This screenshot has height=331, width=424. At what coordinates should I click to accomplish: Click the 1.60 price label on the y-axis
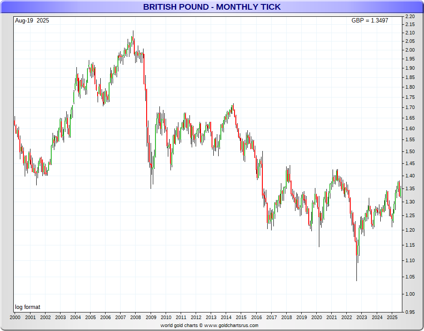coord(410,128)
